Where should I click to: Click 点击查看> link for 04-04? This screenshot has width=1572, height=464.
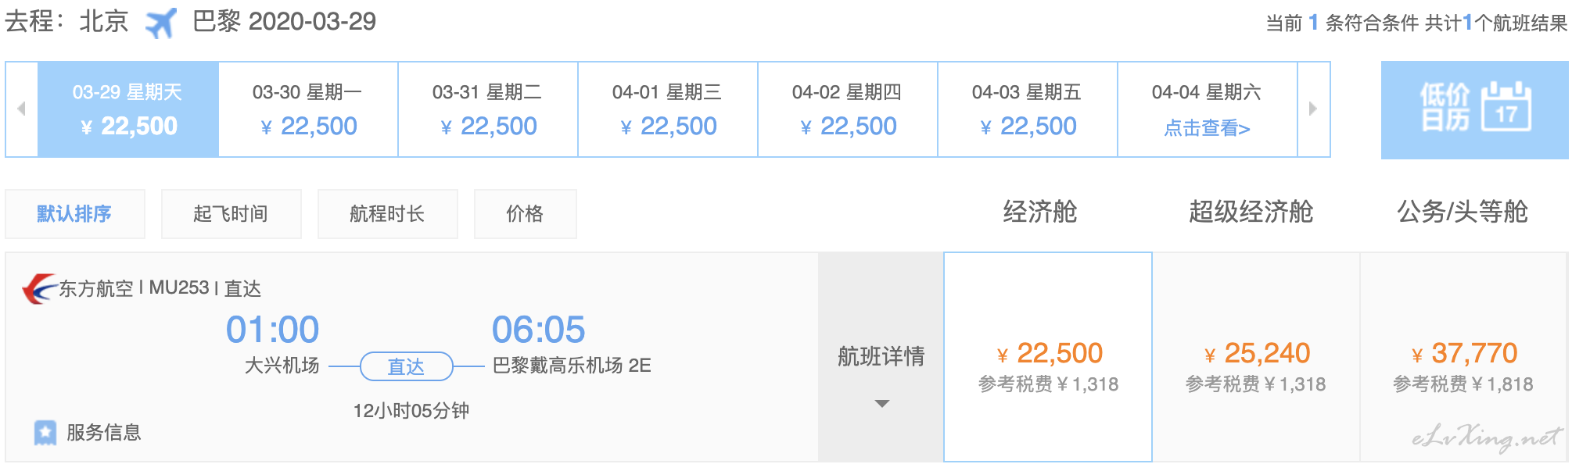pos(1207,128)
